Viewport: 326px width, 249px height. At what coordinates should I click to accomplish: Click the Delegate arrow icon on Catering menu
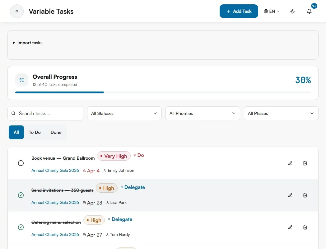109,219
